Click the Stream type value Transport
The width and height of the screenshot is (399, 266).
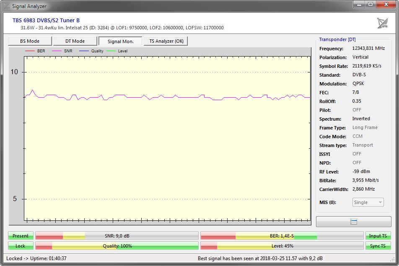point(363,145)
